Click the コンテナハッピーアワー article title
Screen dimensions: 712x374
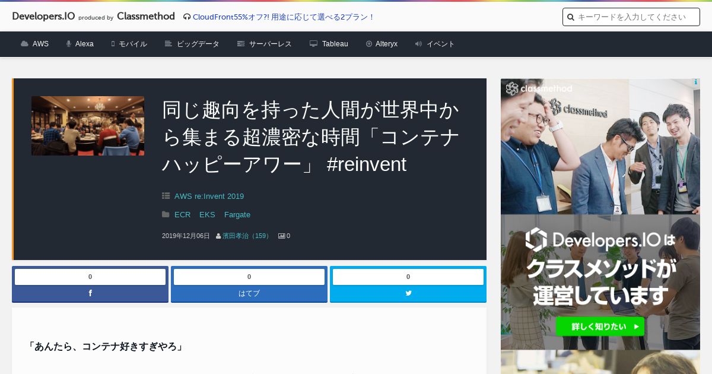311,137
